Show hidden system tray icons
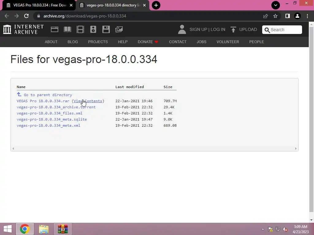314x235 pixels. tap(263, 229)
